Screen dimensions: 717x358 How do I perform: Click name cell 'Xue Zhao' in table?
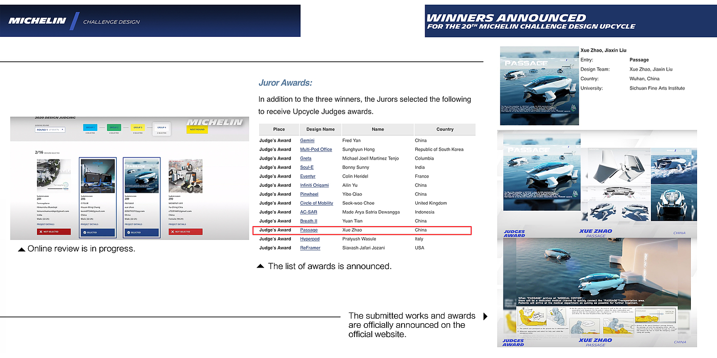click(352, 230)
